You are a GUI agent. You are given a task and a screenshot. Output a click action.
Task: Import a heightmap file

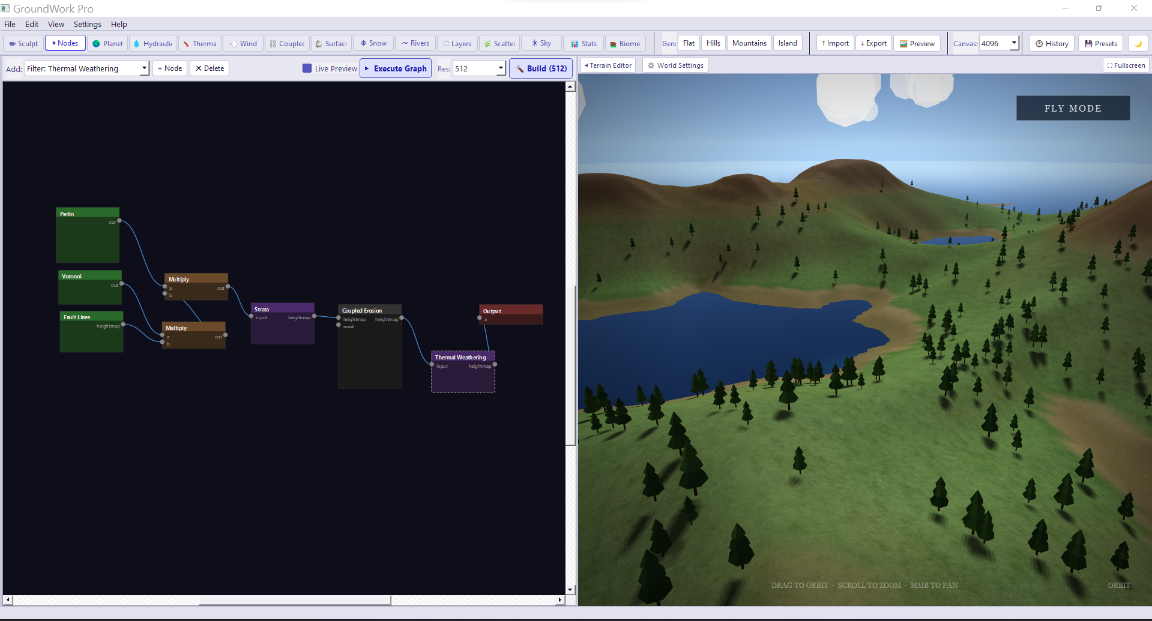point(835,43)
